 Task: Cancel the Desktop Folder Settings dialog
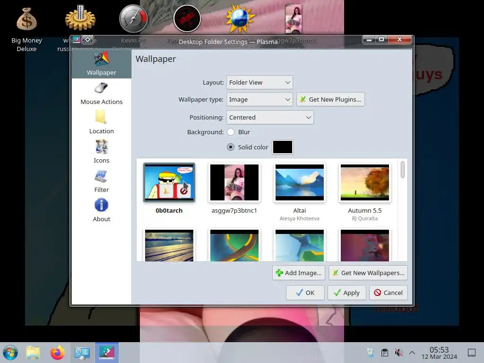389,293
